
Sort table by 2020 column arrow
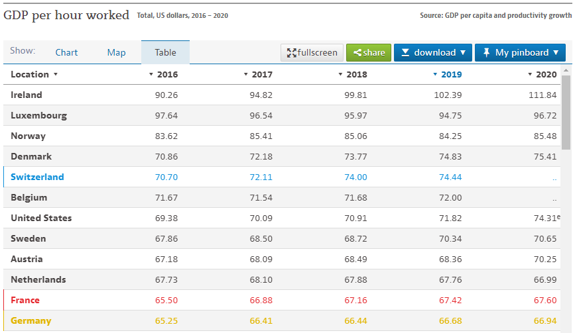tap(530, 74)
